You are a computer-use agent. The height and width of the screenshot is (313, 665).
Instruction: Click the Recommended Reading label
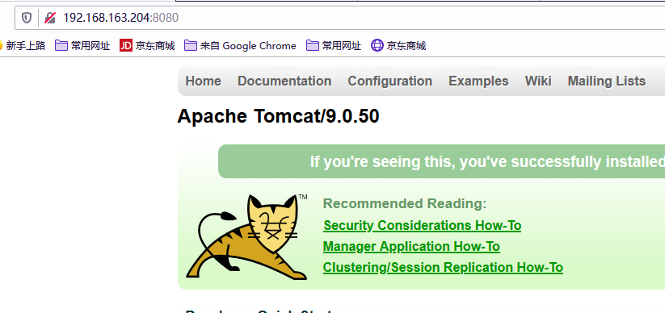405,204
